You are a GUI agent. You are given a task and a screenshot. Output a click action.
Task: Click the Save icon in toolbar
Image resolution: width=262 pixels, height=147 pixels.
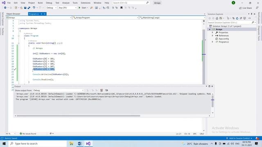[25, 8]
